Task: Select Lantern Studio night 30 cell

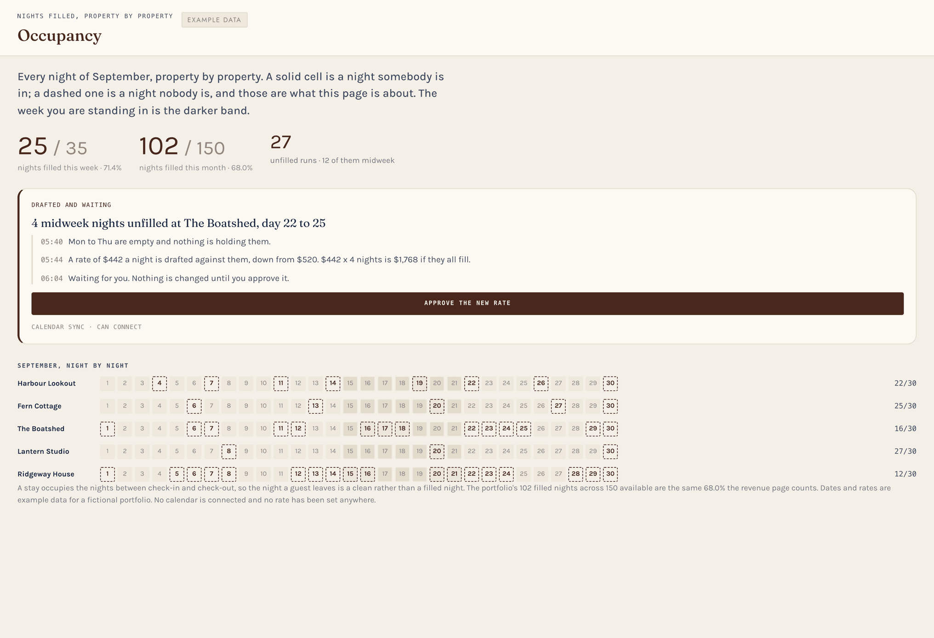Action: click(610, 451)
